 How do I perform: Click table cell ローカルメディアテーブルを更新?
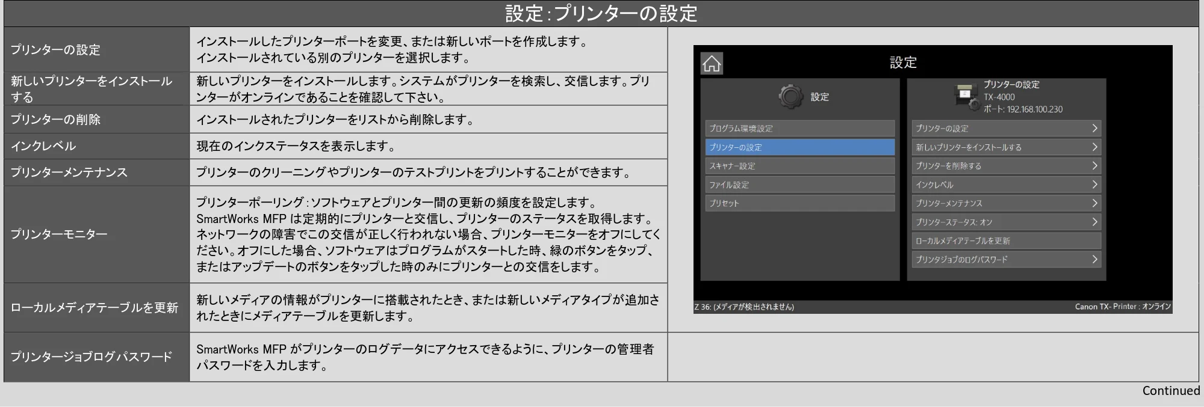coord(96,307)
